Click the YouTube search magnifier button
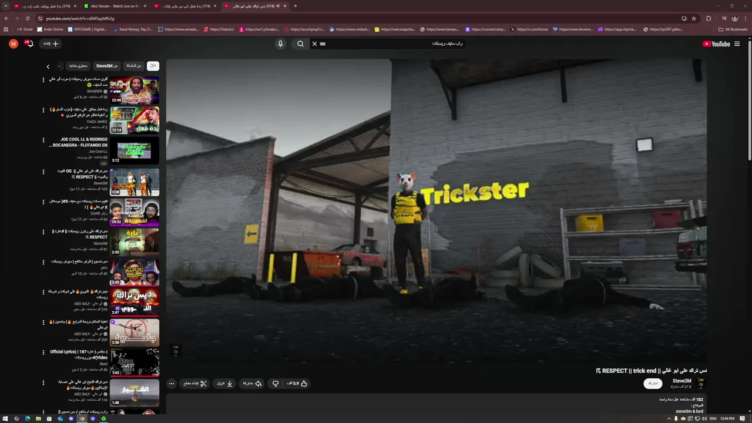The image size is (752, 423). [300, 43]
